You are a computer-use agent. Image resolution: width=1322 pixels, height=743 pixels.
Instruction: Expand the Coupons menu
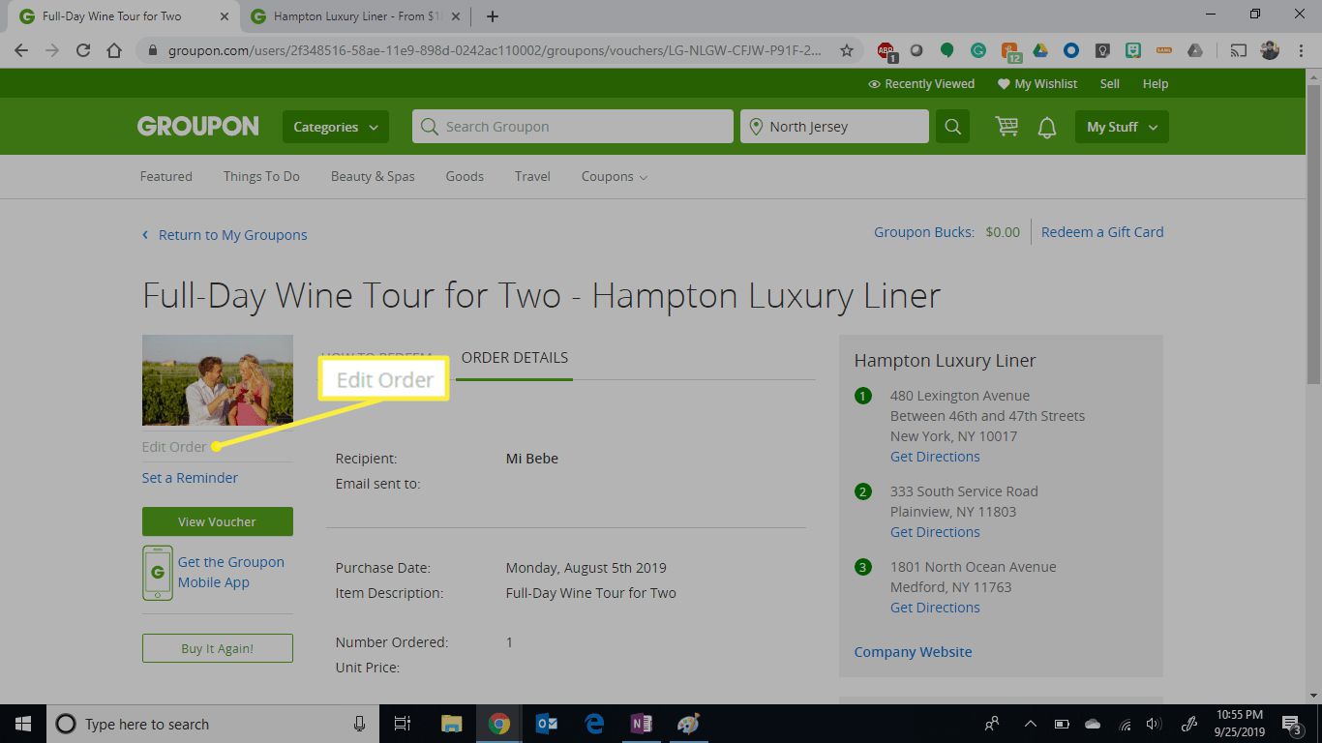click(x=615, y=176)
